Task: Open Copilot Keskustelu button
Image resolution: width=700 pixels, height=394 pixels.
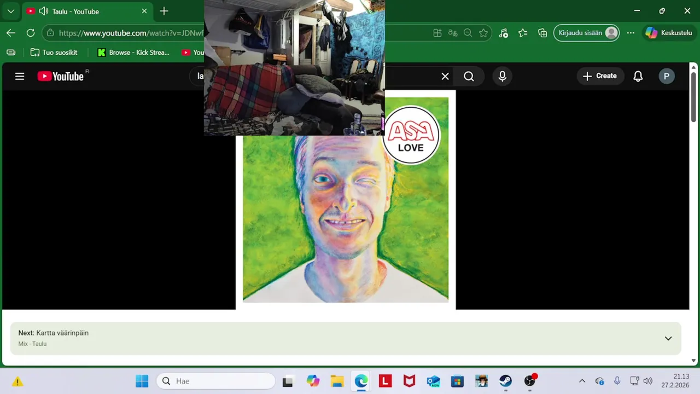Action: point(670,33)
